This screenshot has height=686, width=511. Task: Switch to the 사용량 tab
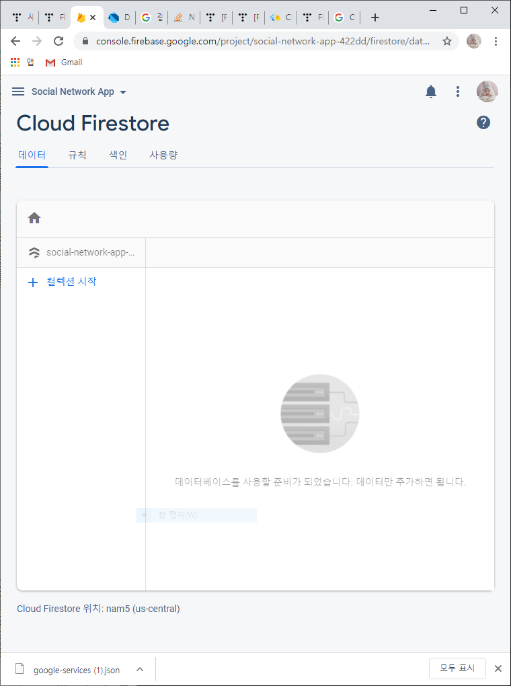point(163,155)
